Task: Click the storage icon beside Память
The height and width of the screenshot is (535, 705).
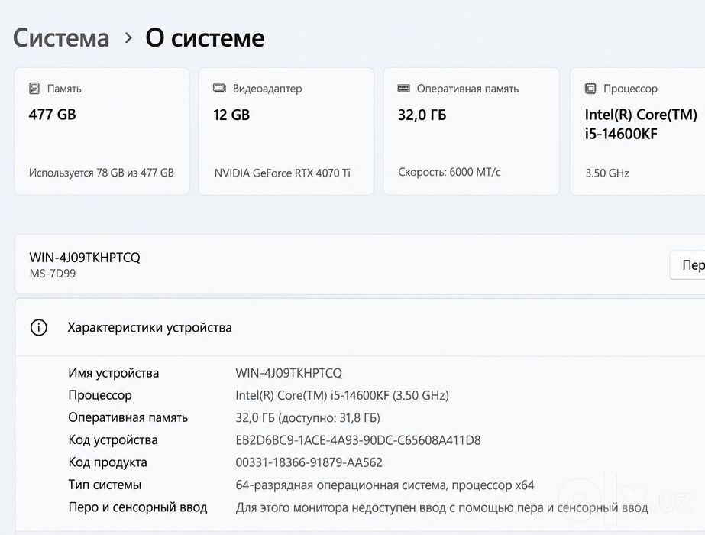Action: 34,88
